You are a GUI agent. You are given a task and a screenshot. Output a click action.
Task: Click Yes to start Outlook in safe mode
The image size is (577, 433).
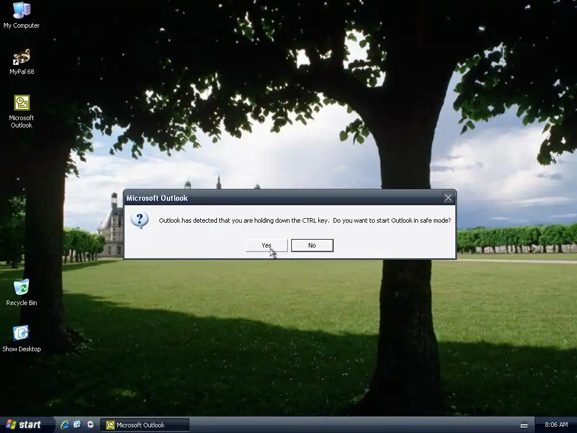click(267, 245)
